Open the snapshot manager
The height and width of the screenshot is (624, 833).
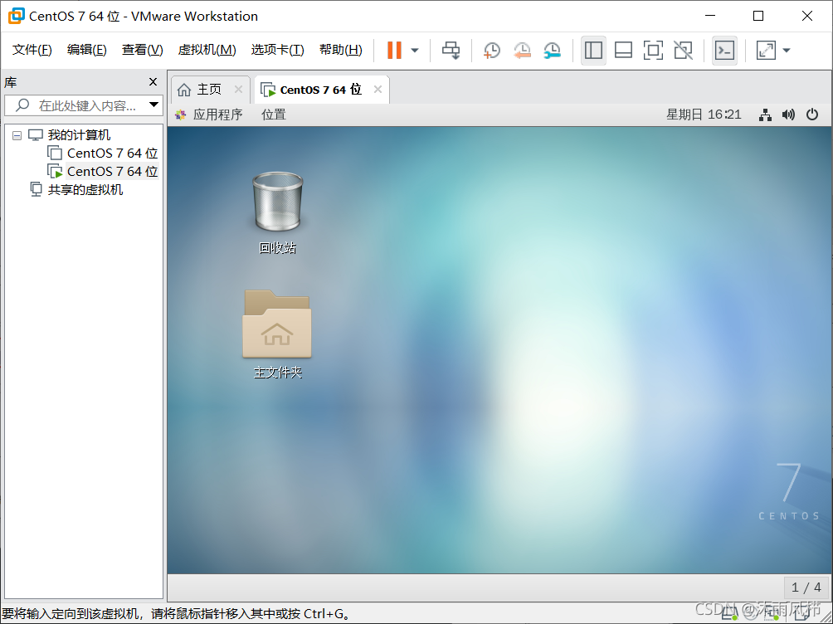tap(553, 51)
